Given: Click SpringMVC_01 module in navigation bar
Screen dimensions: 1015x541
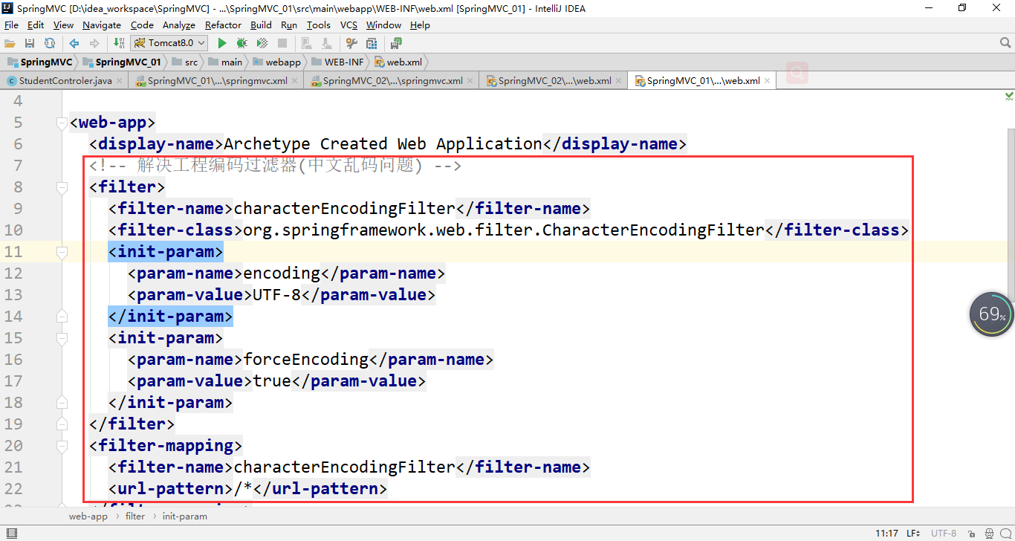Looking at the screenshot, I should tap(122, 62).
